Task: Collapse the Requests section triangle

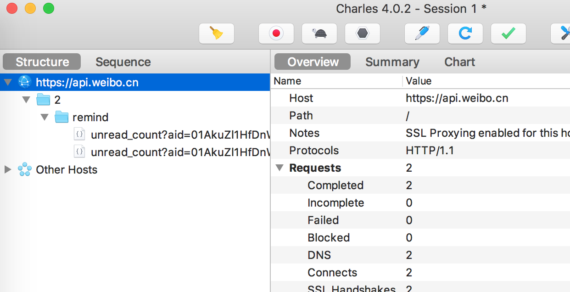Action: pyautogui.click(x=279, y=168)
